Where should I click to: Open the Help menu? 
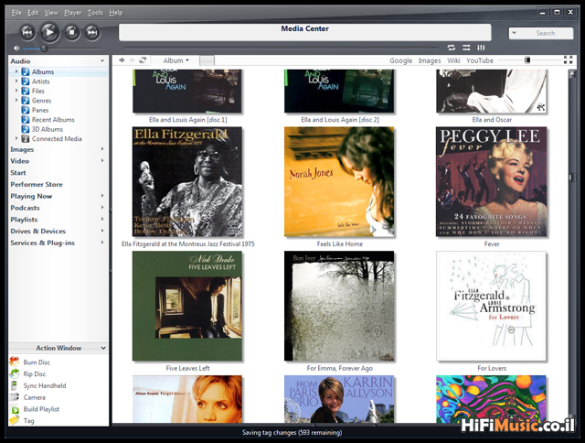pyautogui.click(x=116, y=13)
